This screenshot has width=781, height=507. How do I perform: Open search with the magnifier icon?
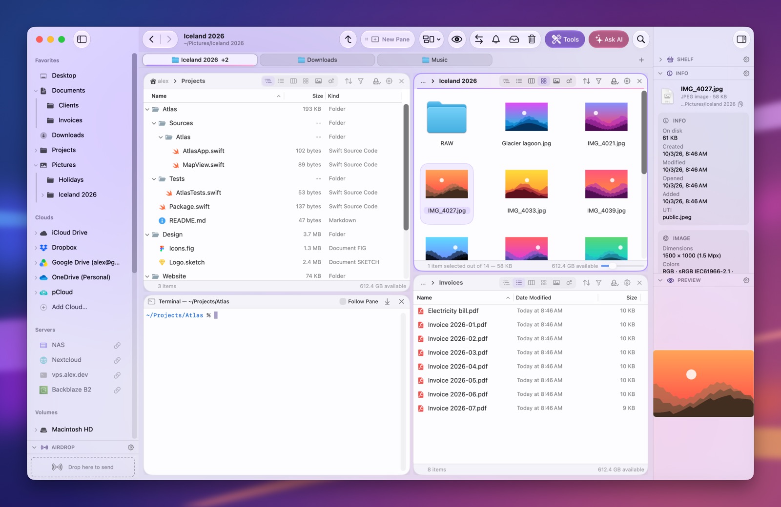[x=641, y=39]
